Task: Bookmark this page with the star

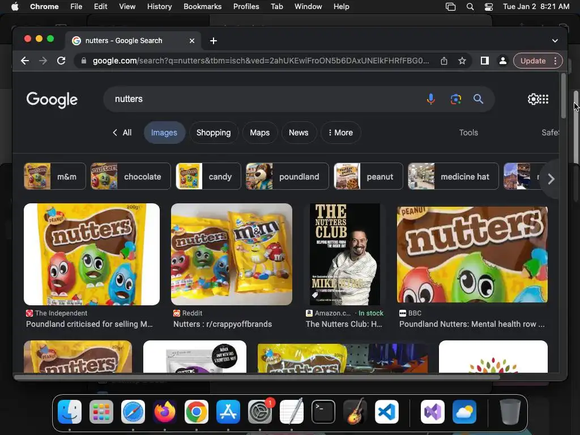Action: pyautogui.click(x=462, y=61)
